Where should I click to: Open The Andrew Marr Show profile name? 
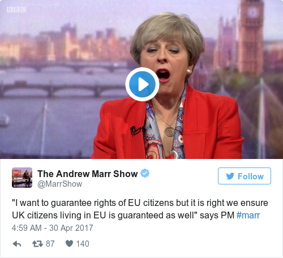click(x=88, y=174)
